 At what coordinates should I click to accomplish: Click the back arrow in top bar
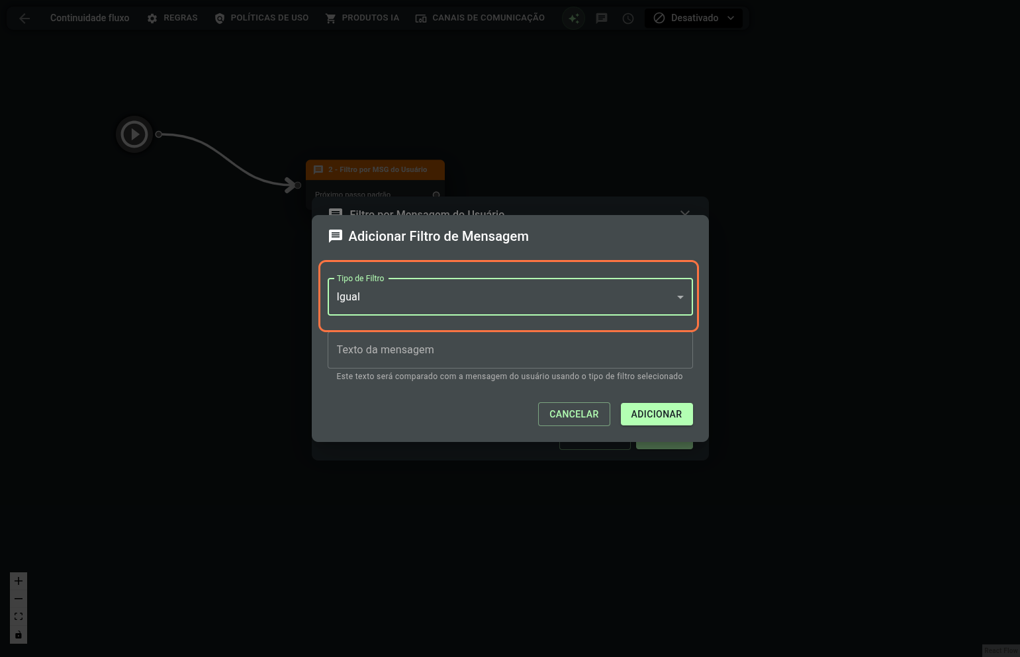click(x=25, y=19)
